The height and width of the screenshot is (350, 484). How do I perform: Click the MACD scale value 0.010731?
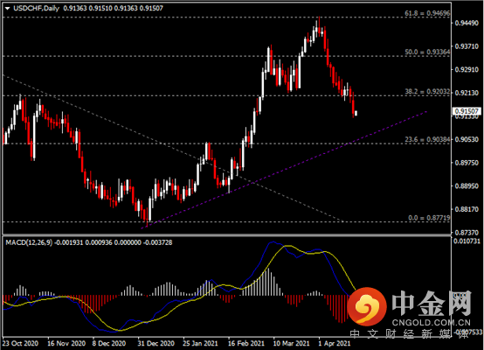click(467, 241)
